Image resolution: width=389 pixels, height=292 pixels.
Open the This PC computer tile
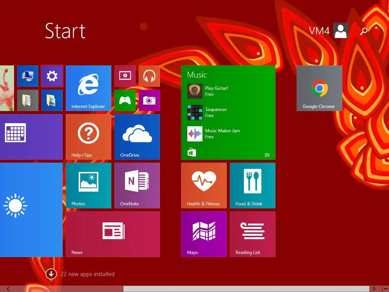pos(27,76)
